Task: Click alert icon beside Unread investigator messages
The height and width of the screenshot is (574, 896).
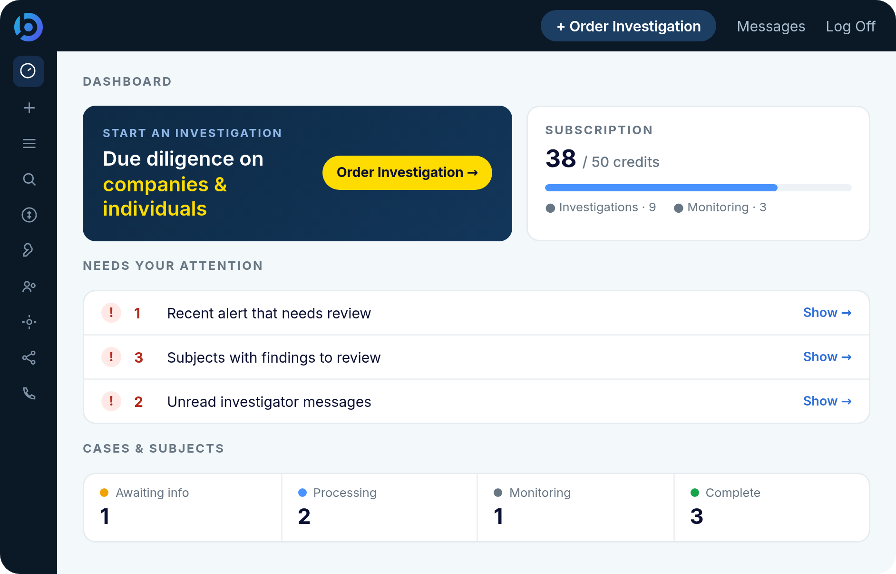Action: coord(111,401)
